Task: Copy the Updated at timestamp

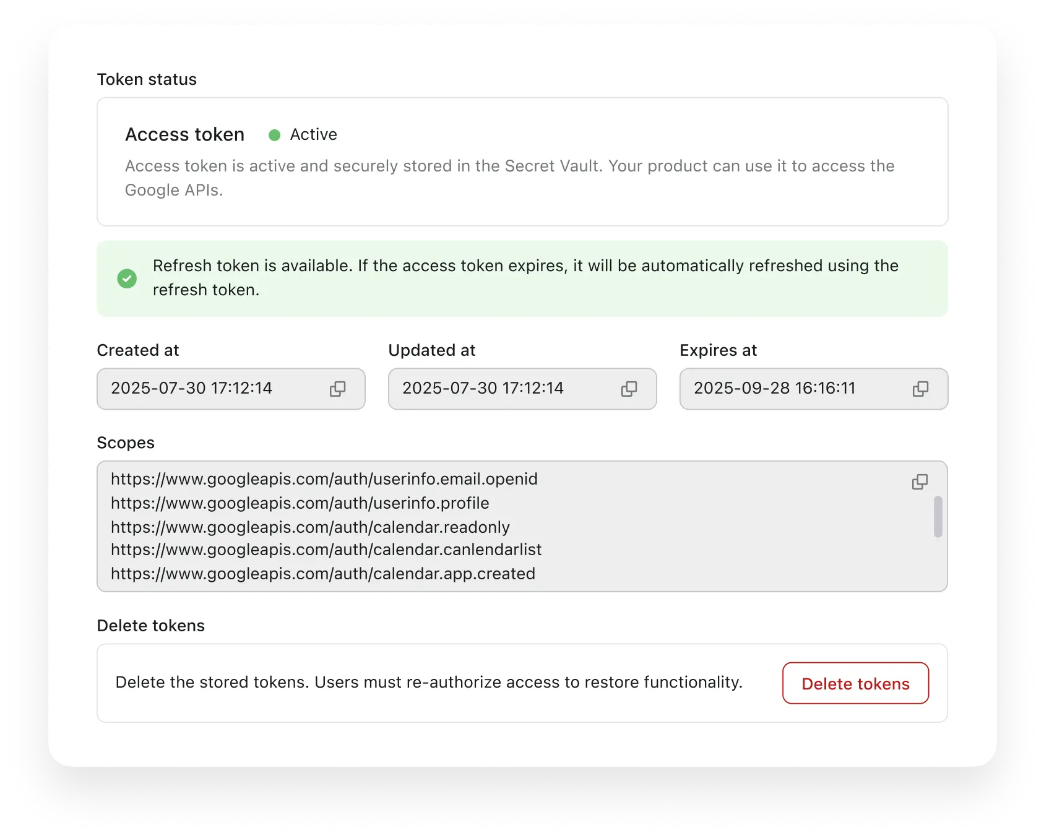Action: [629, 389]
